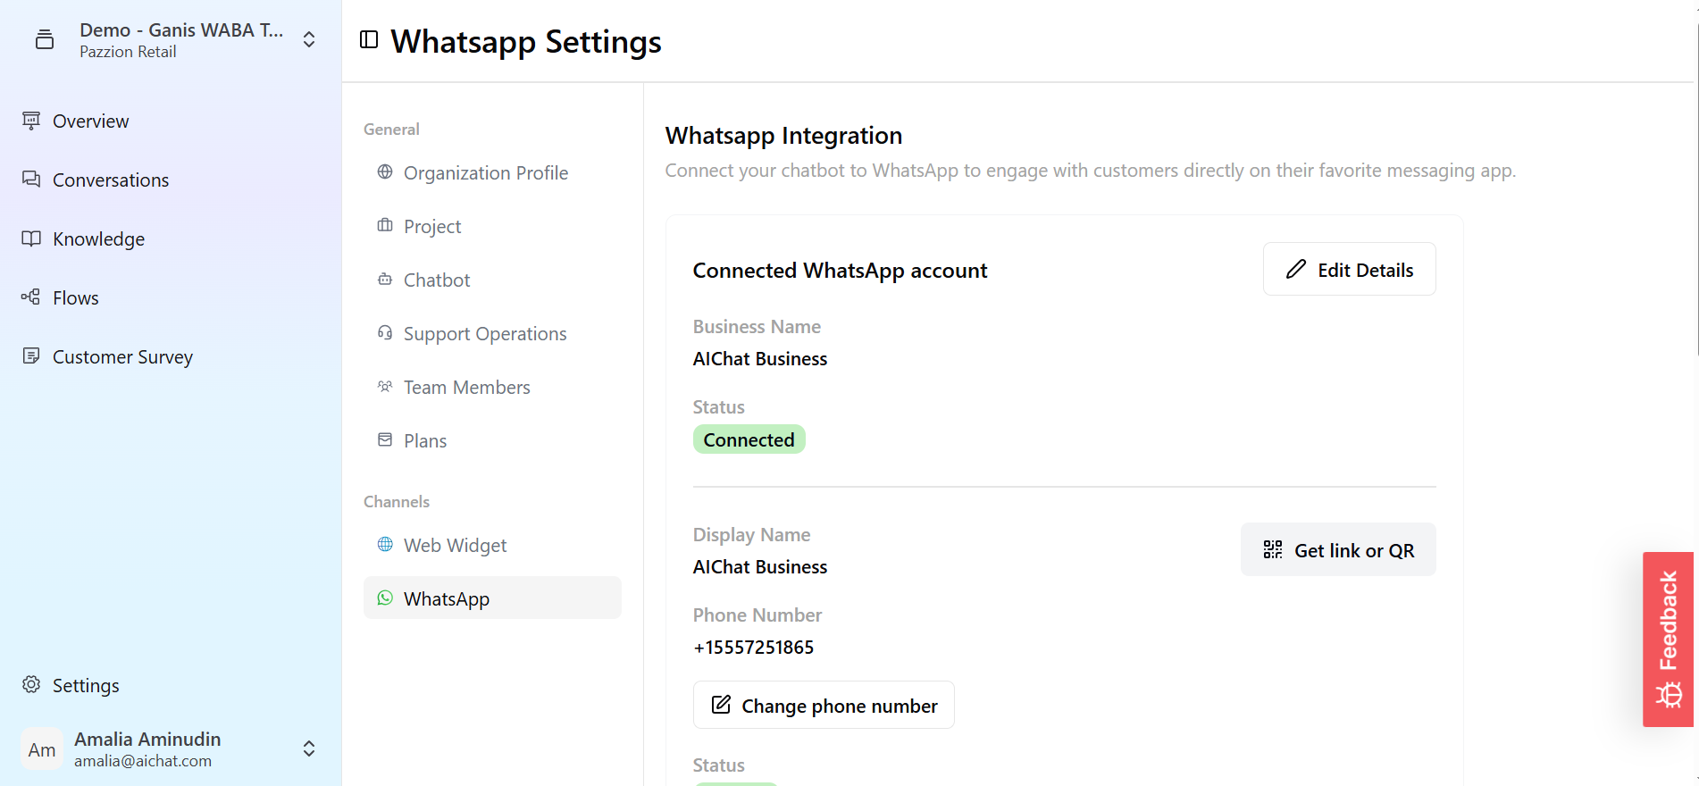Click the amalia@aichat.com email text

143,761
